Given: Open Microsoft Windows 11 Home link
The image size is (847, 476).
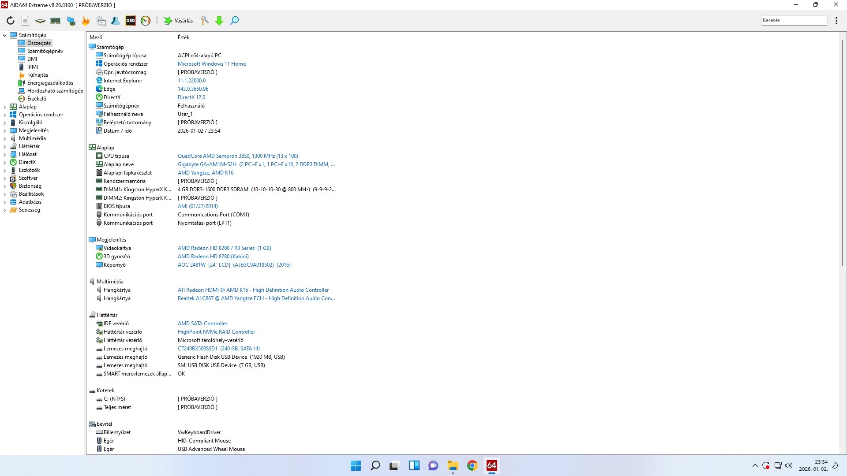Looking at the screenshot, I should click(x=212, y=64).
